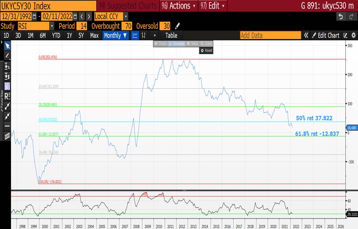Click the undo arrow button
Image resolution: width=358 pixels, height=229 pixels.
(341, 17)
